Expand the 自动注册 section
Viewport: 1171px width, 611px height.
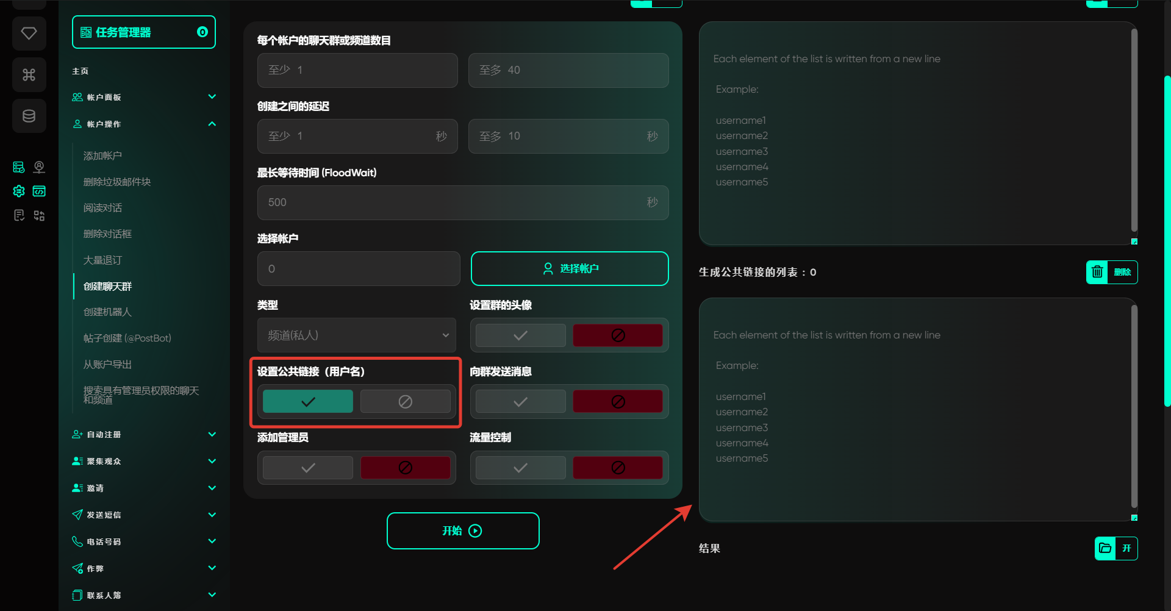click(212, 434)
